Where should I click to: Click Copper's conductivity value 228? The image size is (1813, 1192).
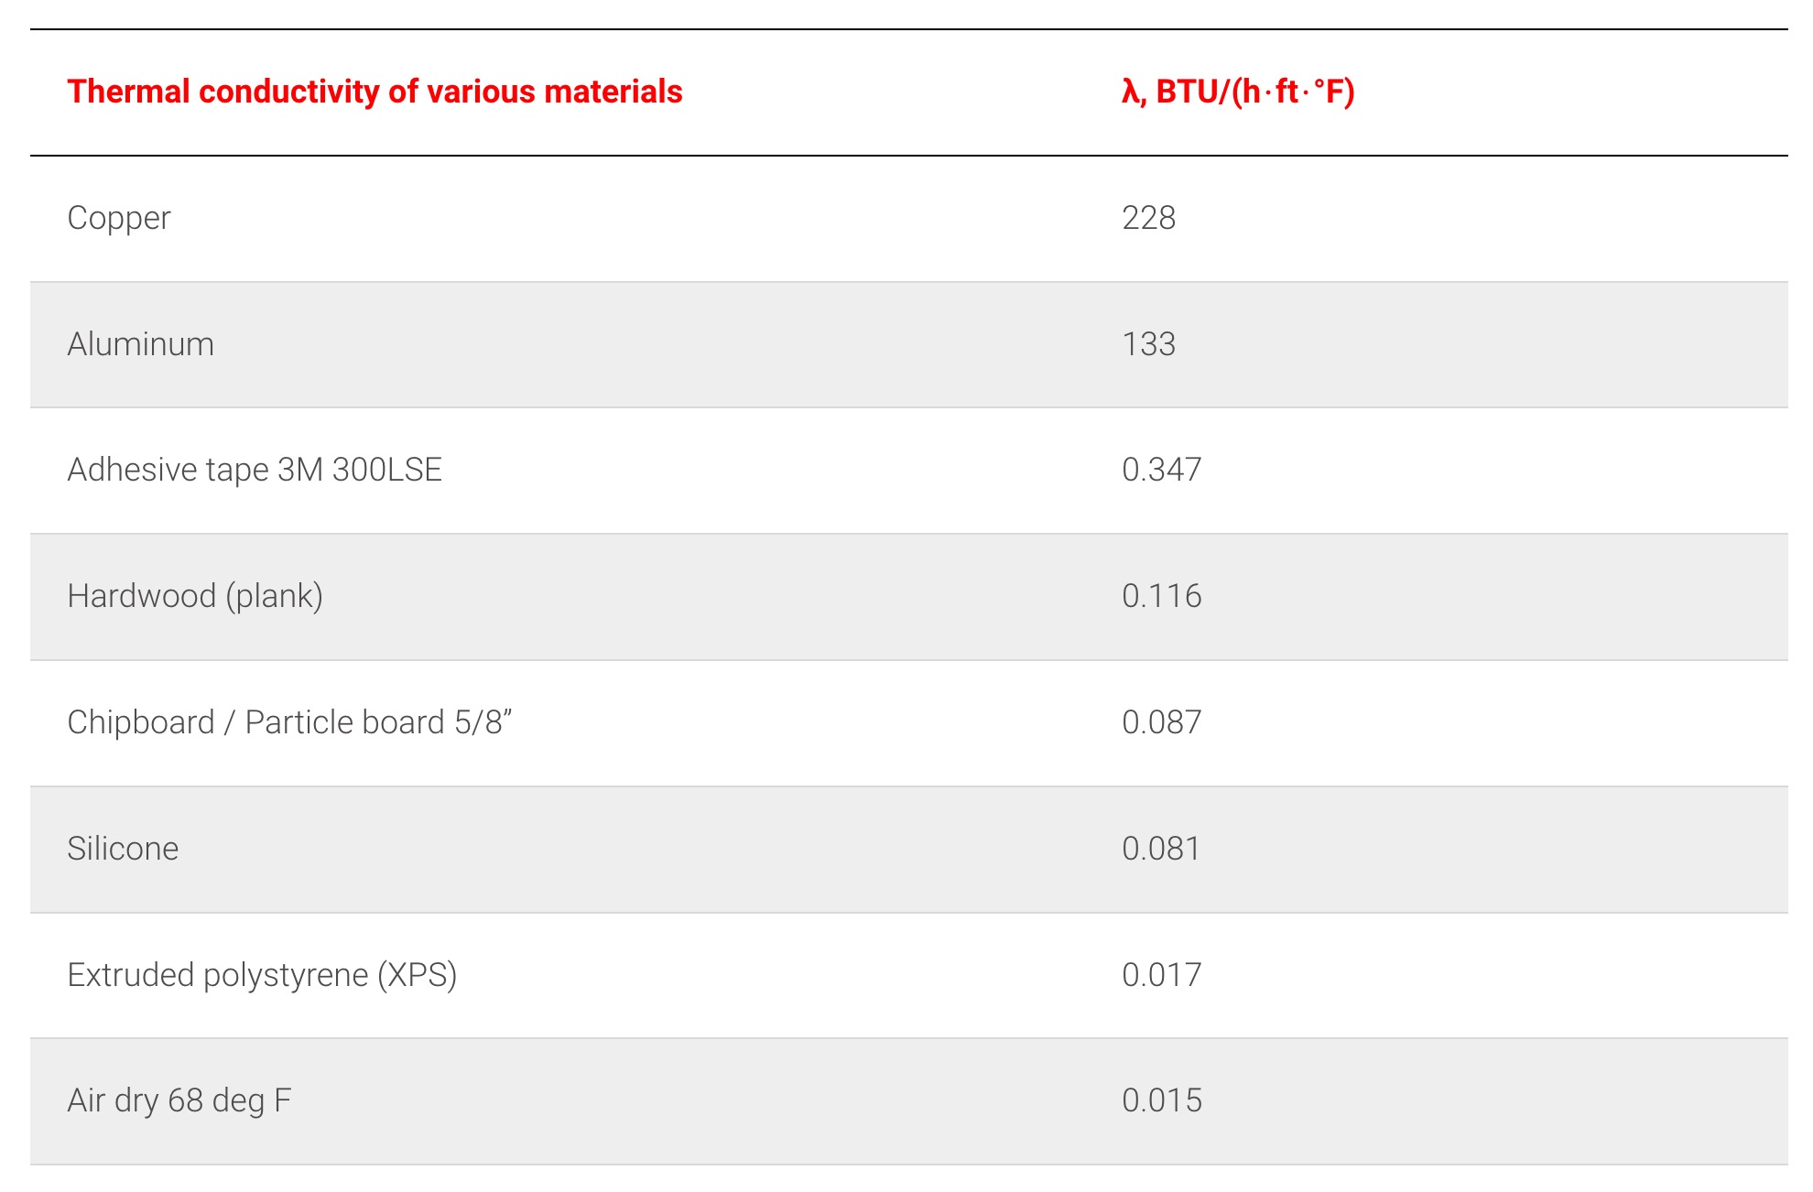1148,218
